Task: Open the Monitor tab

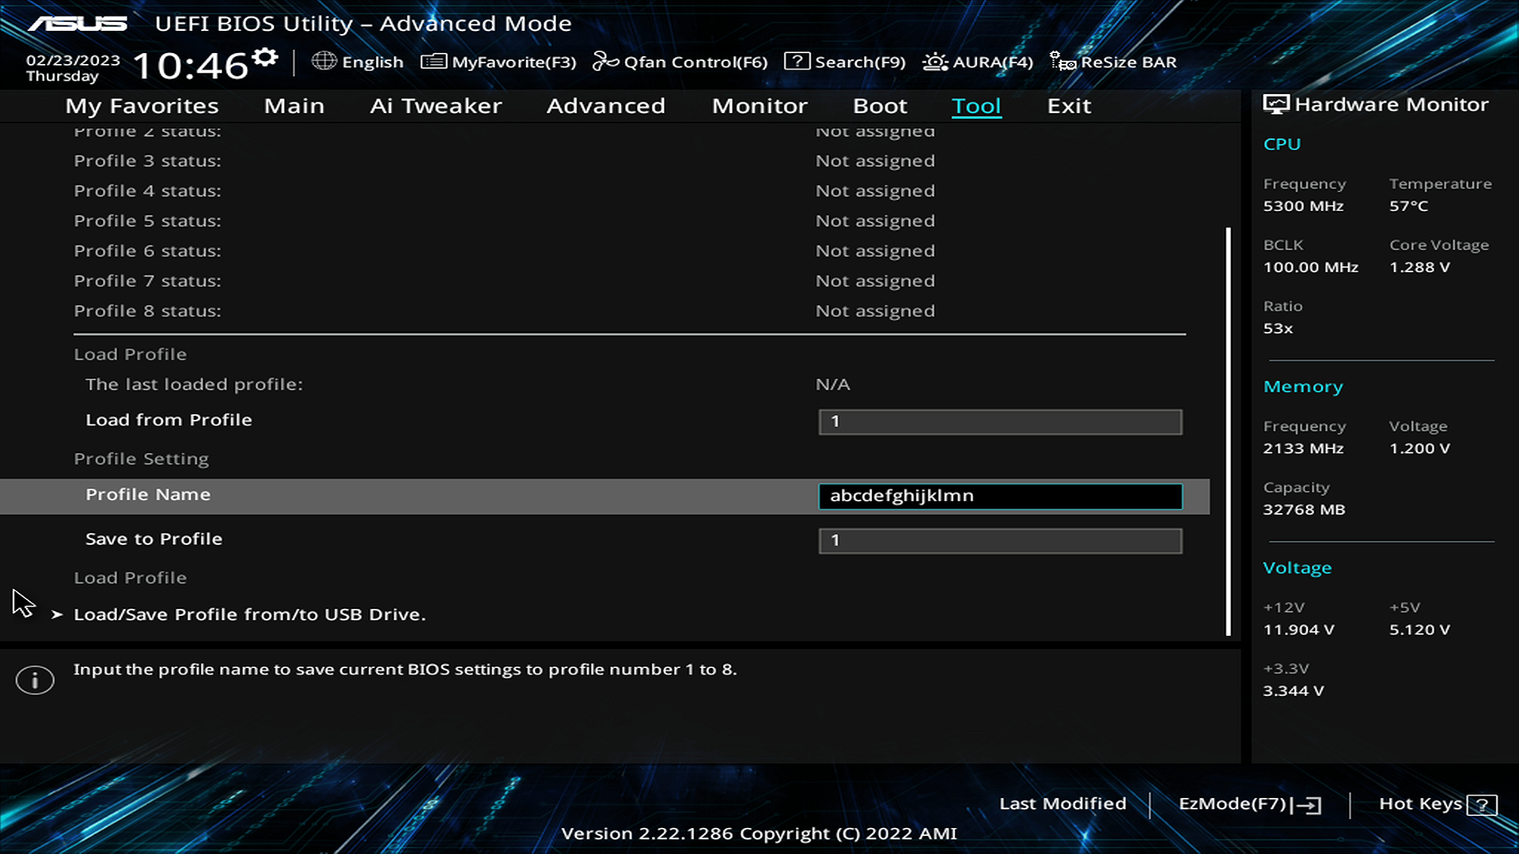Action: point(759,106)
